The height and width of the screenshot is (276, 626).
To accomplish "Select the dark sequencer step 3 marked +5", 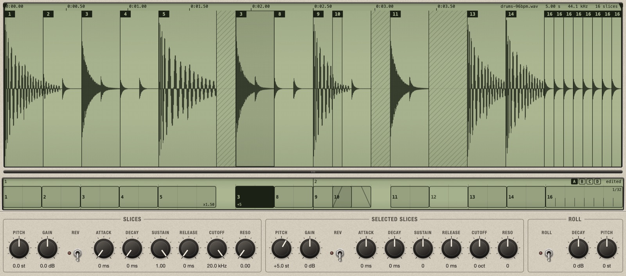I will point(255,197).
